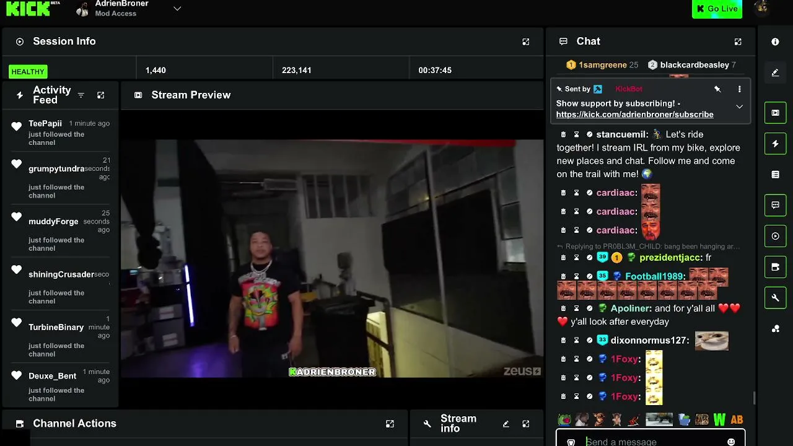Open the AdrienBroner channel switcher dropdown
793x446 pixels.
177,9
